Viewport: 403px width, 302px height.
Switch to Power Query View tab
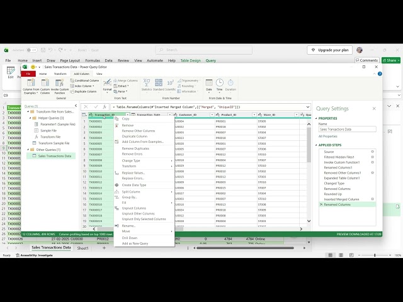pyautogui.click(x=99, y=74)
